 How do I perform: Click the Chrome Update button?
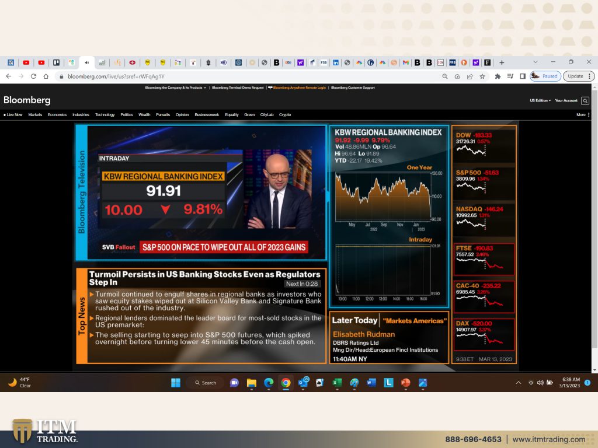578,76
